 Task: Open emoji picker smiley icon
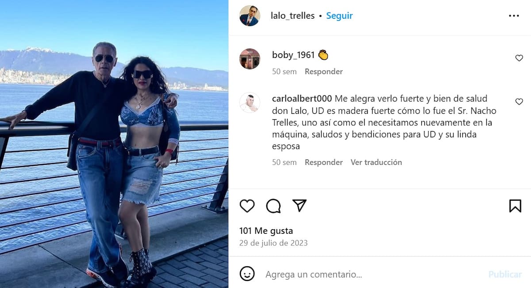pyautogui.click(x=247, y=273)
